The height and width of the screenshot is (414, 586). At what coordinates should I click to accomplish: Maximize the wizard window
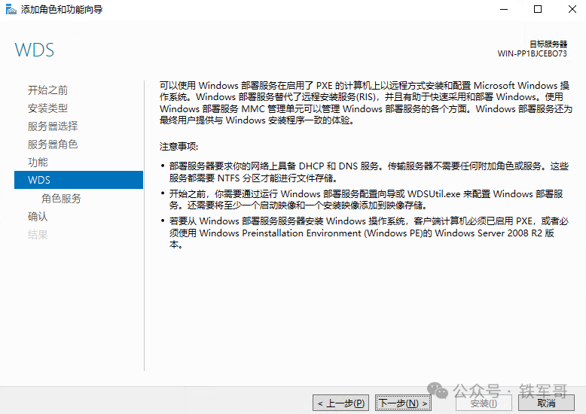point(537,9)
